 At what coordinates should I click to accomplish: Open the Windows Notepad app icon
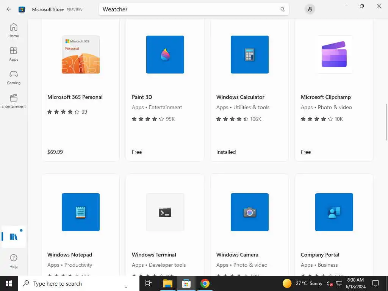[81, 212]
